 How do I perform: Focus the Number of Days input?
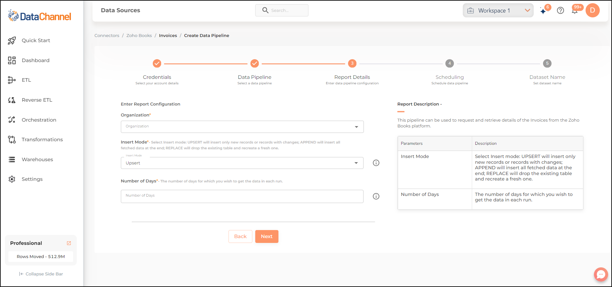(242, 196)
